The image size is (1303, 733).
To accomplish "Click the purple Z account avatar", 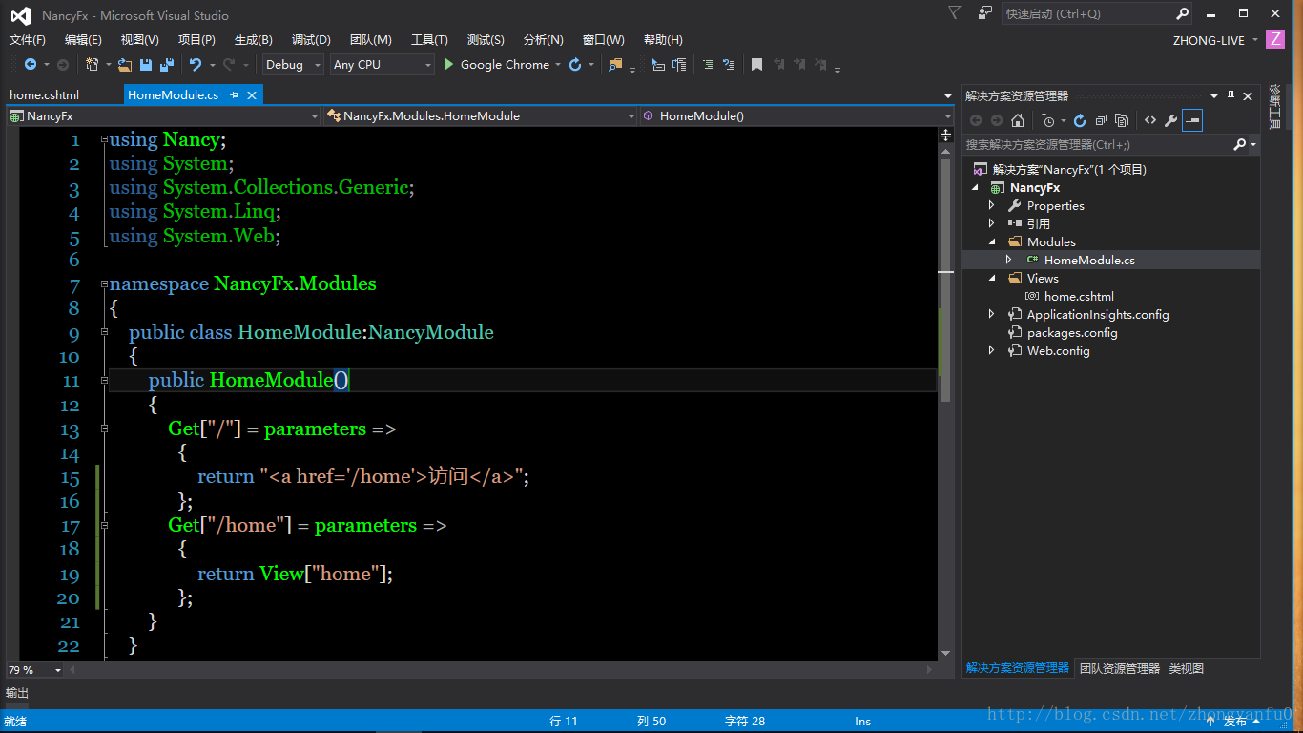I will pyautogui.click(x=1275, y=40).
